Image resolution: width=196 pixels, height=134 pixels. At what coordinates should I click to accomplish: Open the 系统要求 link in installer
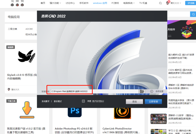(45, 101)
